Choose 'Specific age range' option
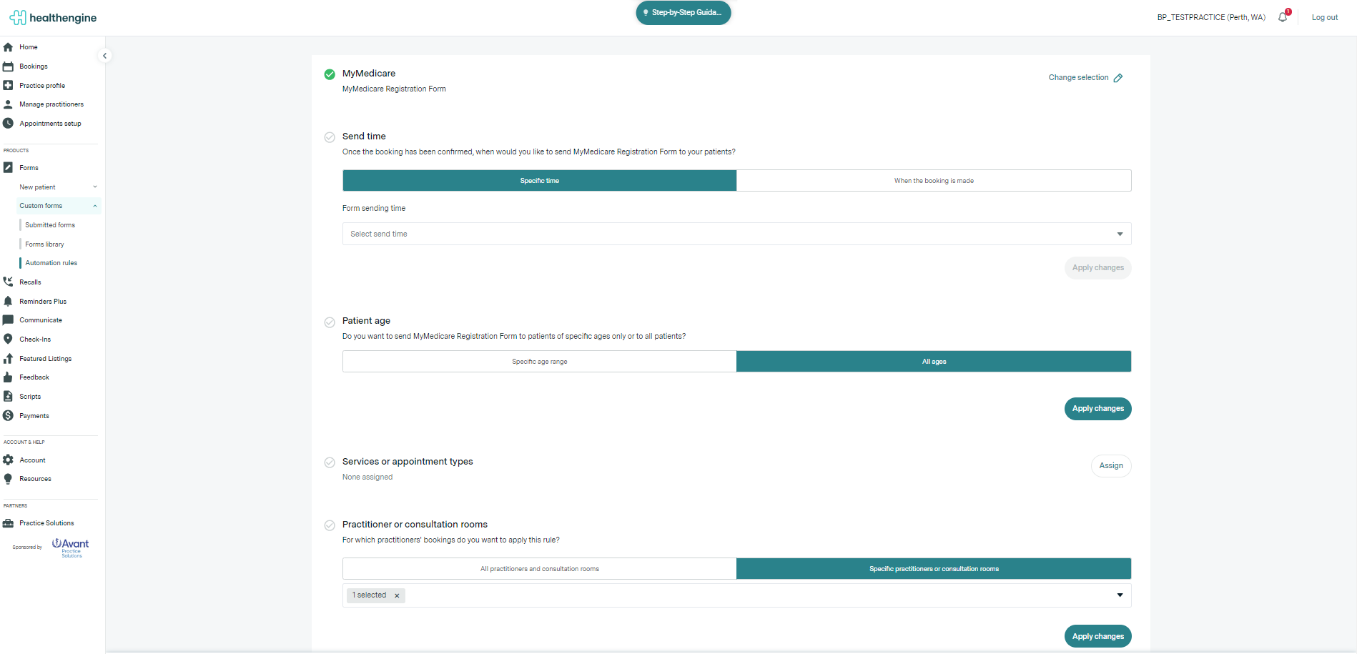Viewport: 1357px width, 654px height. tap(539, 362)
